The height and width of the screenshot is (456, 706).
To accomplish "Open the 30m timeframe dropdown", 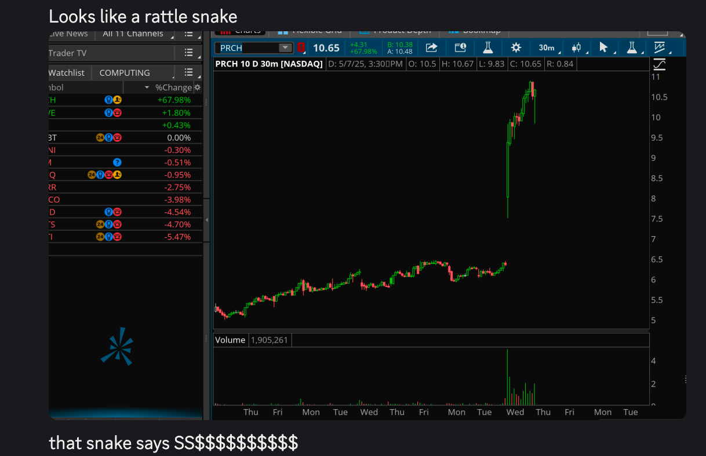I will tap(547, 48).
